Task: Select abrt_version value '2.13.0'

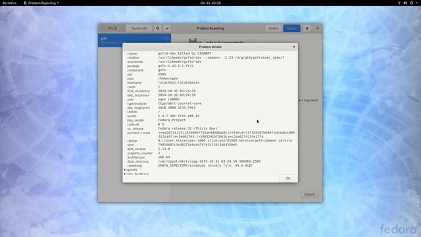Action: coord(164,149)
